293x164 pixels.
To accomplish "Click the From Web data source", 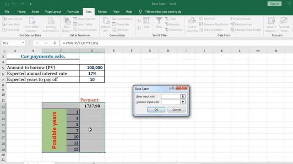I will pyautogui.click(x=11, y=24).
